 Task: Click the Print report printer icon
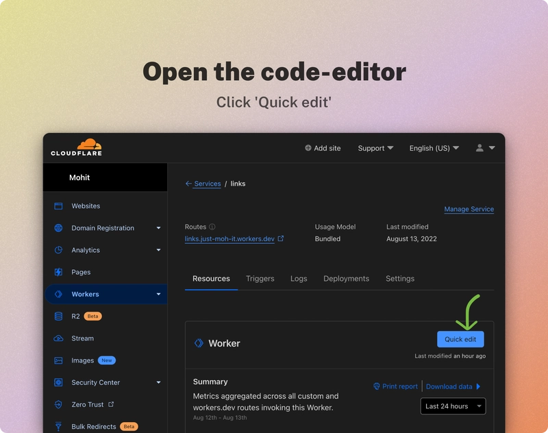point(376,386)
